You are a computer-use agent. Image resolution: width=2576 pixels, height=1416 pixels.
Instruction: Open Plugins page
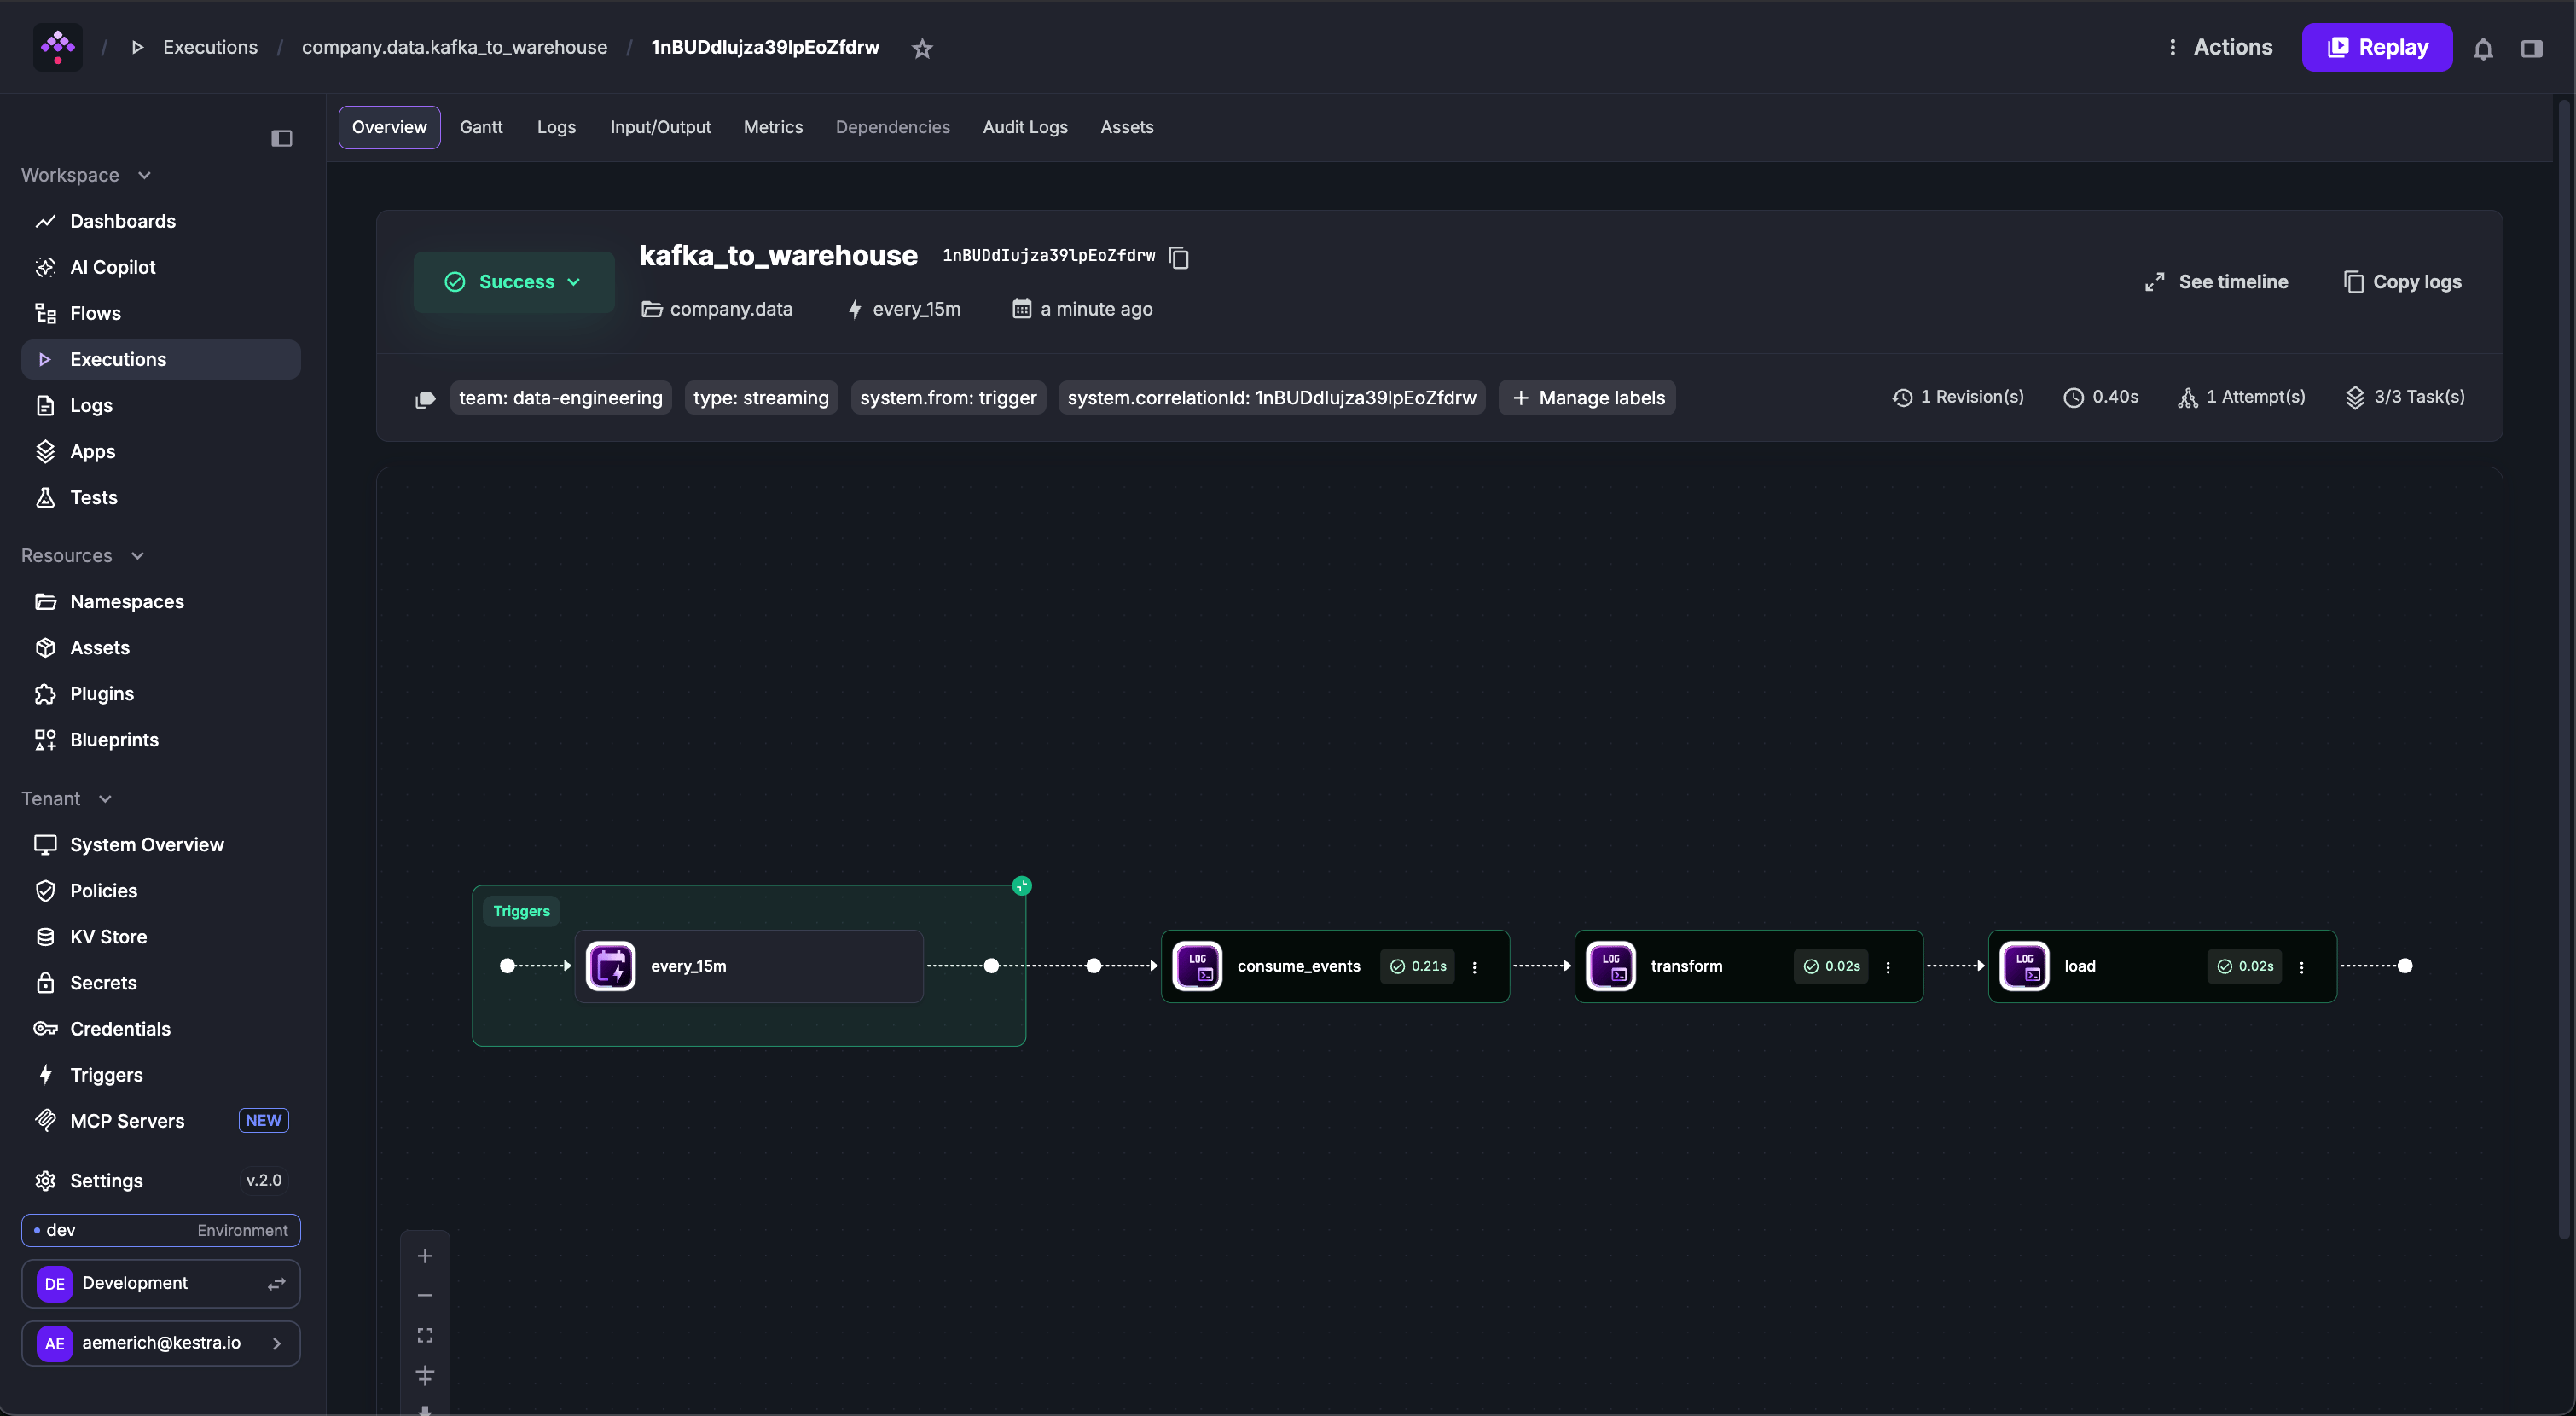point(161,693)
